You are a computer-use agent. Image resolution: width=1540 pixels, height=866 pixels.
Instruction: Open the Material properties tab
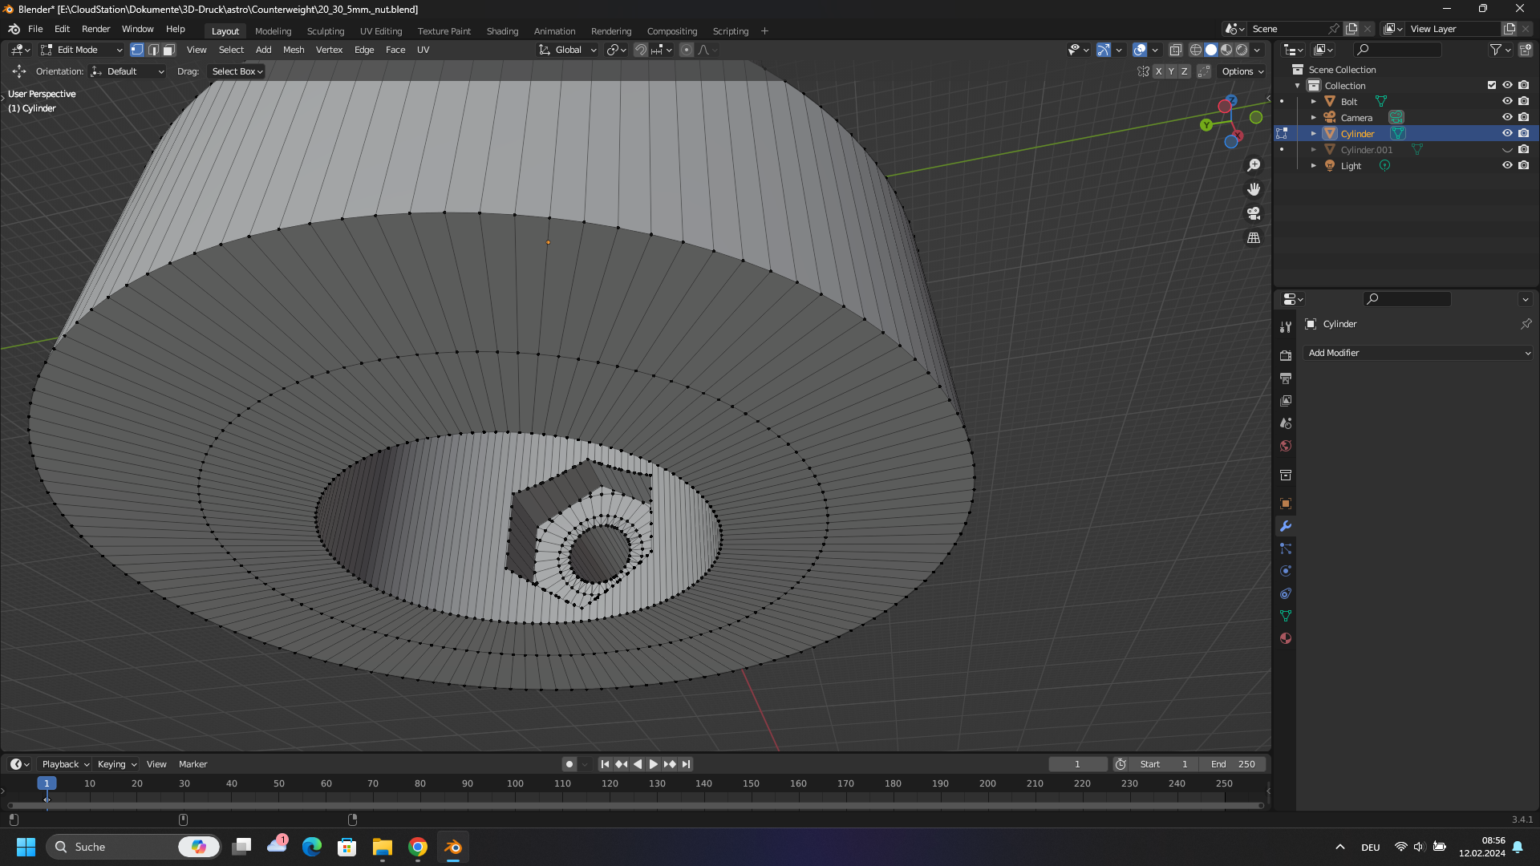coord(1286,638)
